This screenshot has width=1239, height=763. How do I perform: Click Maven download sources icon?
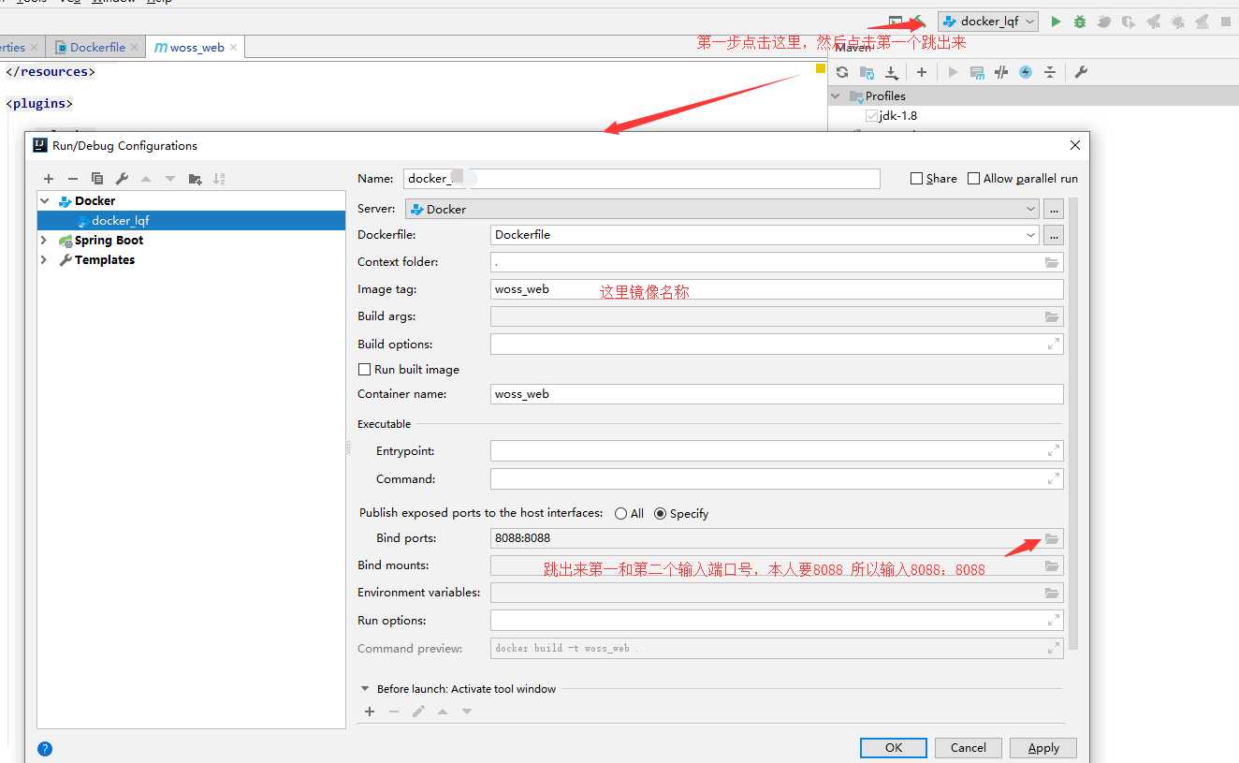click(892, 72)
